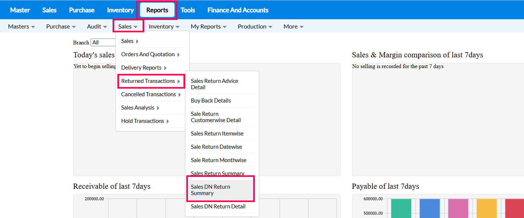Screen dimensions: 524x218
Task: Click the Branch selection field
Action: [103, 43]
